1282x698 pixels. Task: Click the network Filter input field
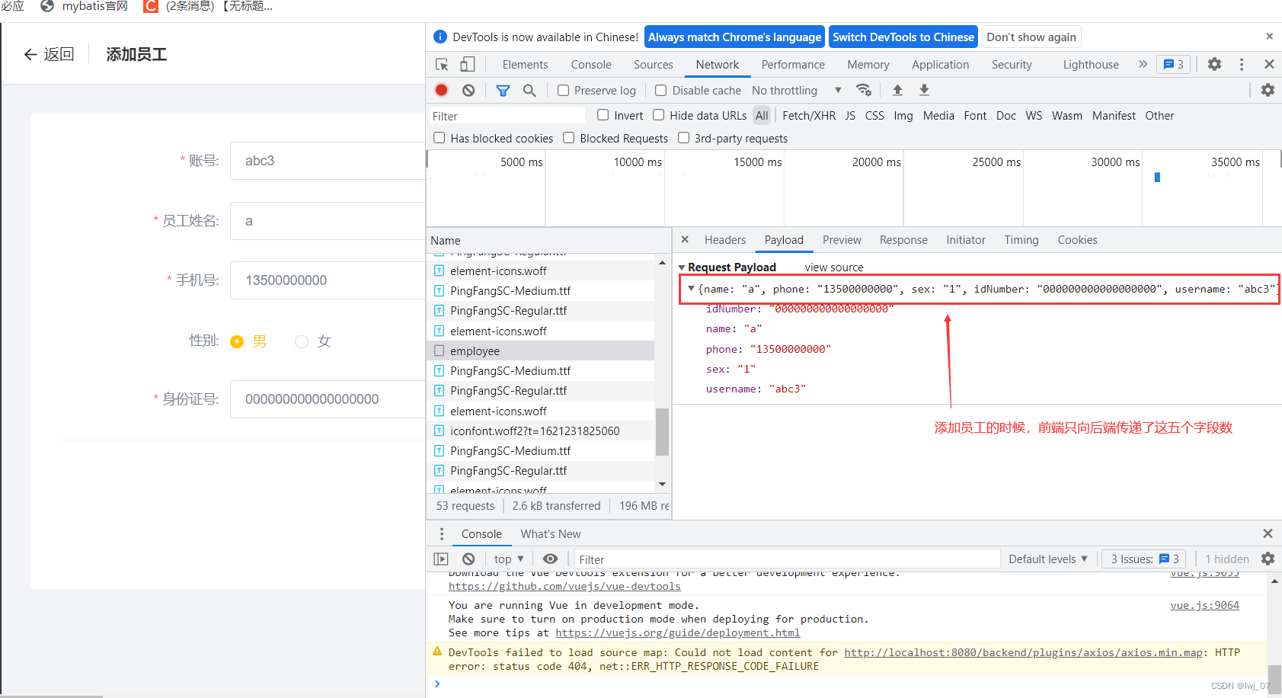pos(506,116)
